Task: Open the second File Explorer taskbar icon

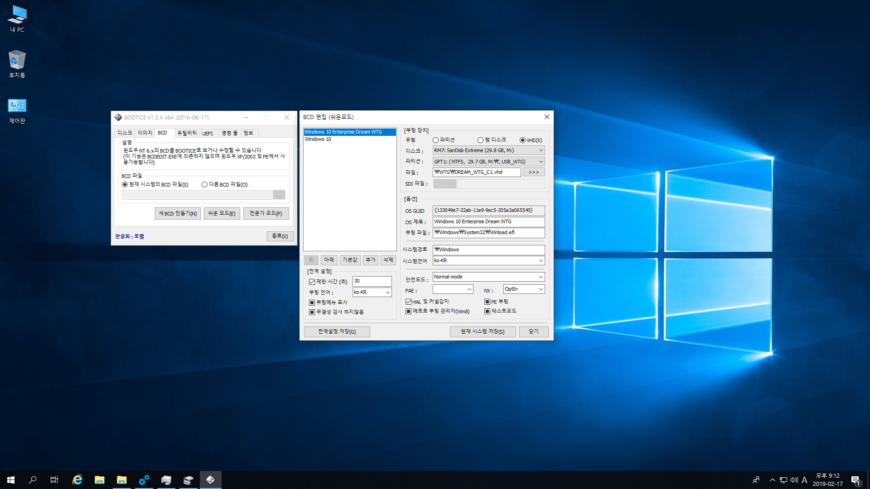Action: pos(122,480)
